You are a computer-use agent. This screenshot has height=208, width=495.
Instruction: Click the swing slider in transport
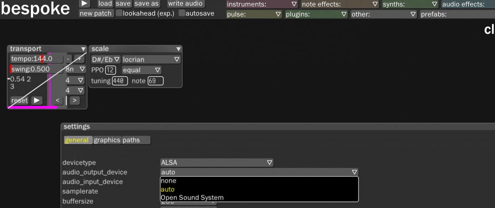pos(36,69)
